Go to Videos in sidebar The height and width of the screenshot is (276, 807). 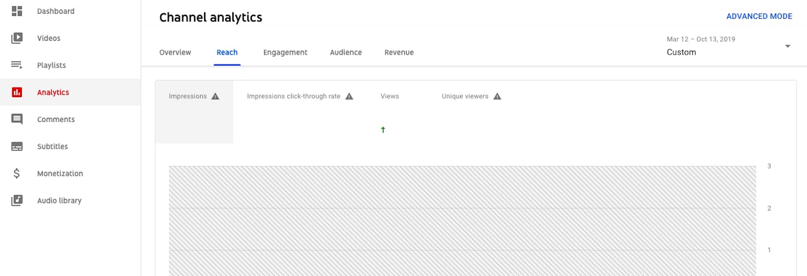coord(70,38)
